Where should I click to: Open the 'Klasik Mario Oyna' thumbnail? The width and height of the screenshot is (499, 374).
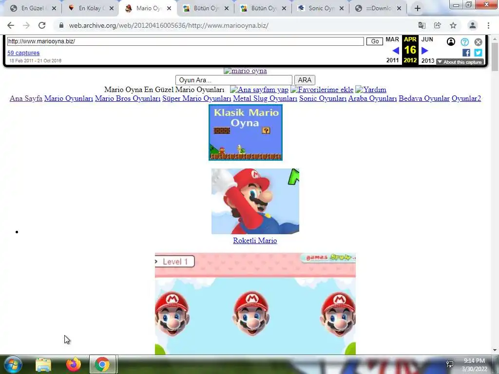pos(246,132)
